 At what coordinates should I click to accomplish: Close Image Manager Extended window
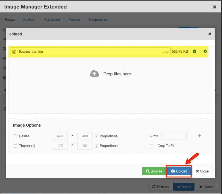point(215,7)
